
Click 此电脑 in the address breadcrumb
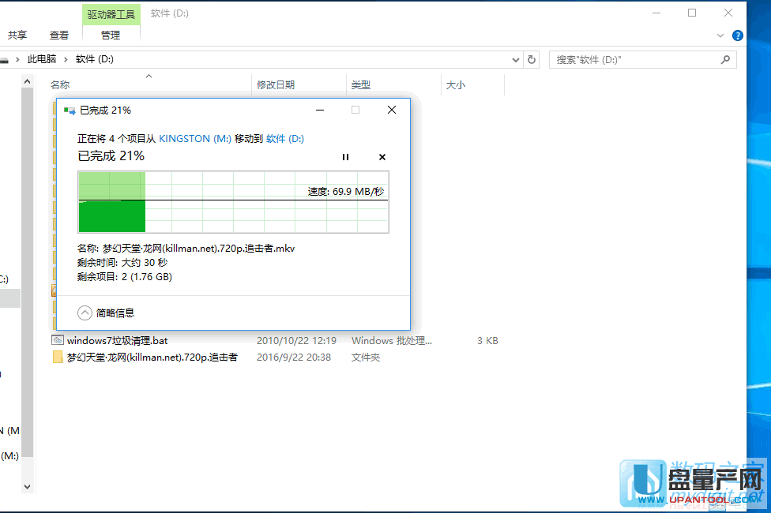point(42,59)
